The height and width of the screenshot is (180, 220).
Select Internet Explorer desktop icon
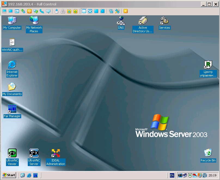(12, 69)
